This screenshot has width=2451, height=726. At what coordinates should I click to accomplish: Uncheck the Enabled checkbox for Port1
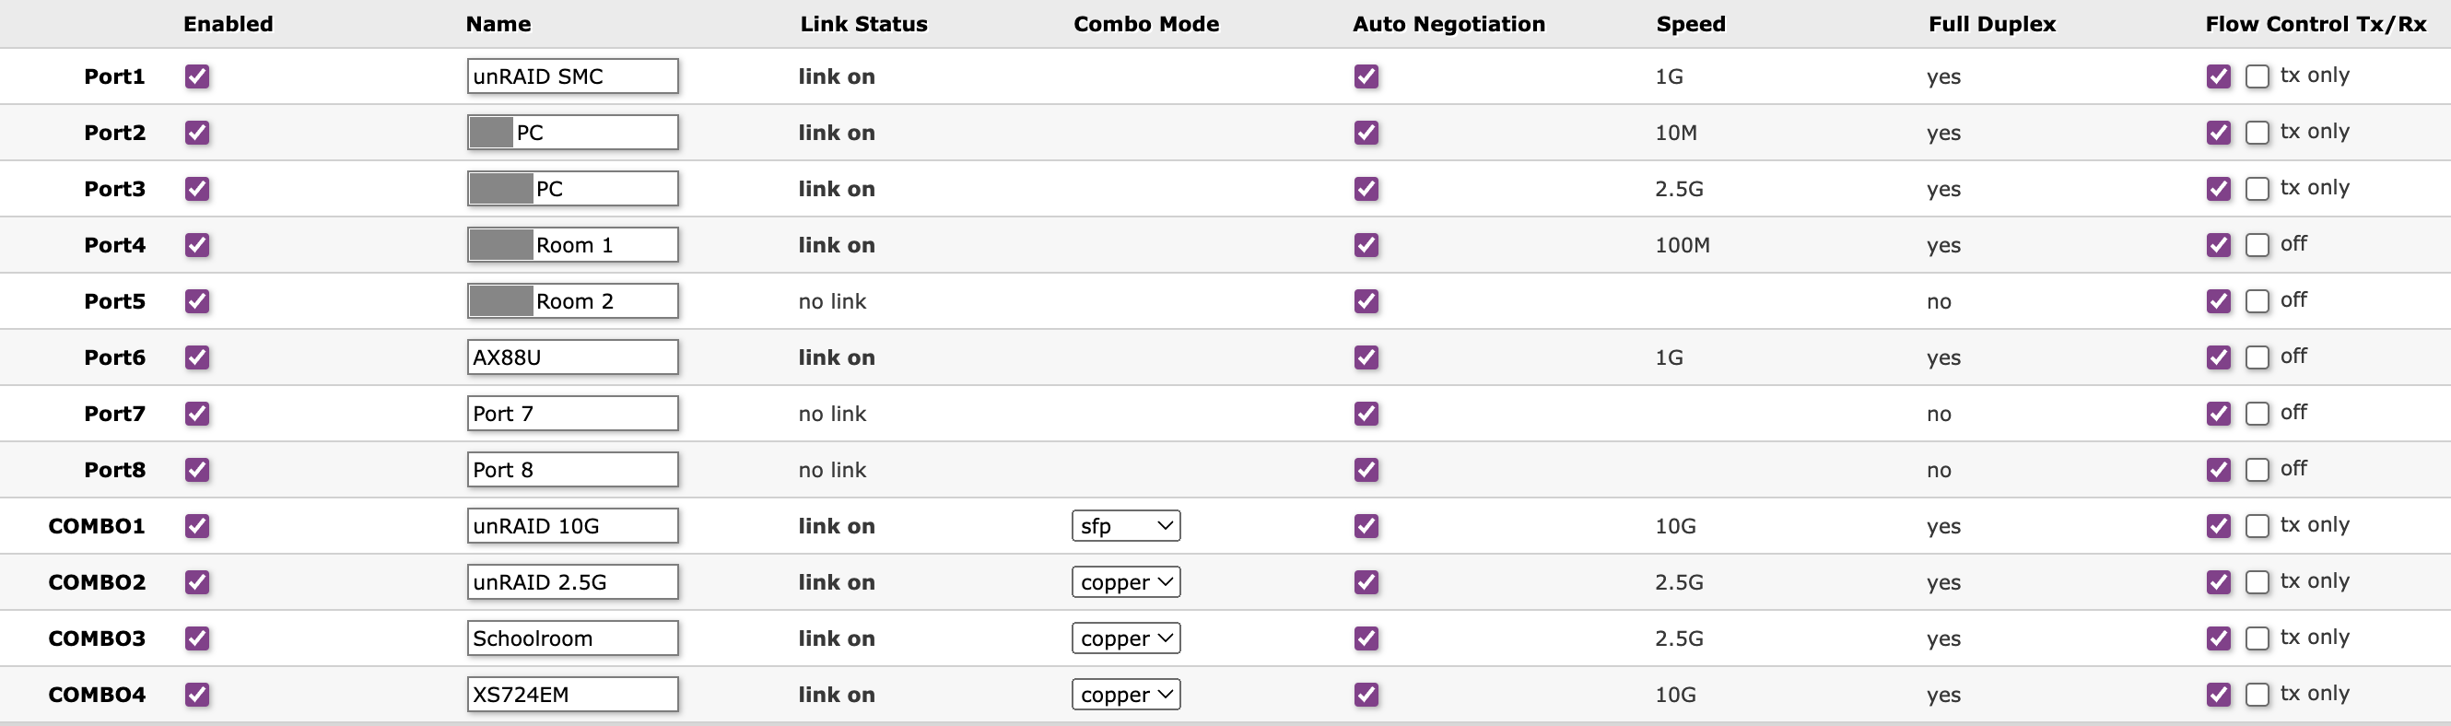tap(197, 76)
